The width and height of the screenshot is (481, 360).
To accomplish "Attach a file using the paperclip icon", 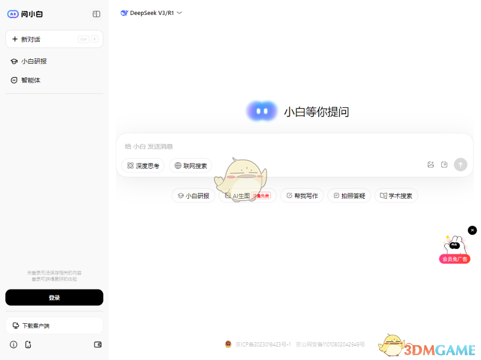I will click(x=444, y=165).
